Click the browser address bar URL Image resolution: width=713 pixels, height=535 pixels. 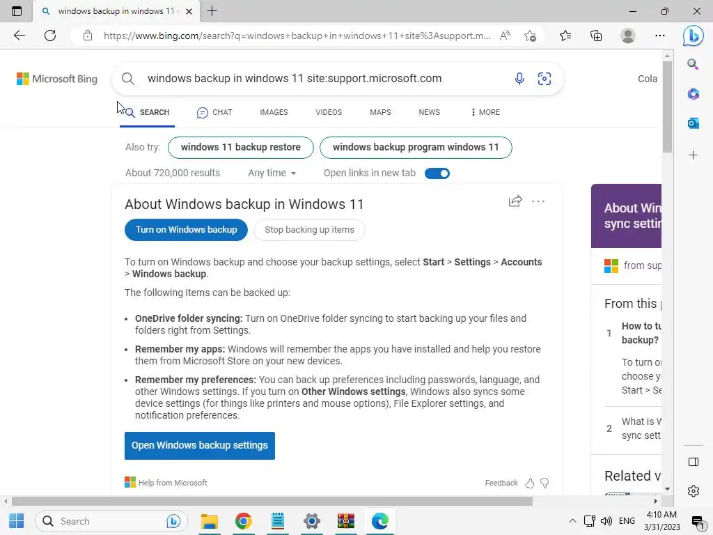[297, 36]
